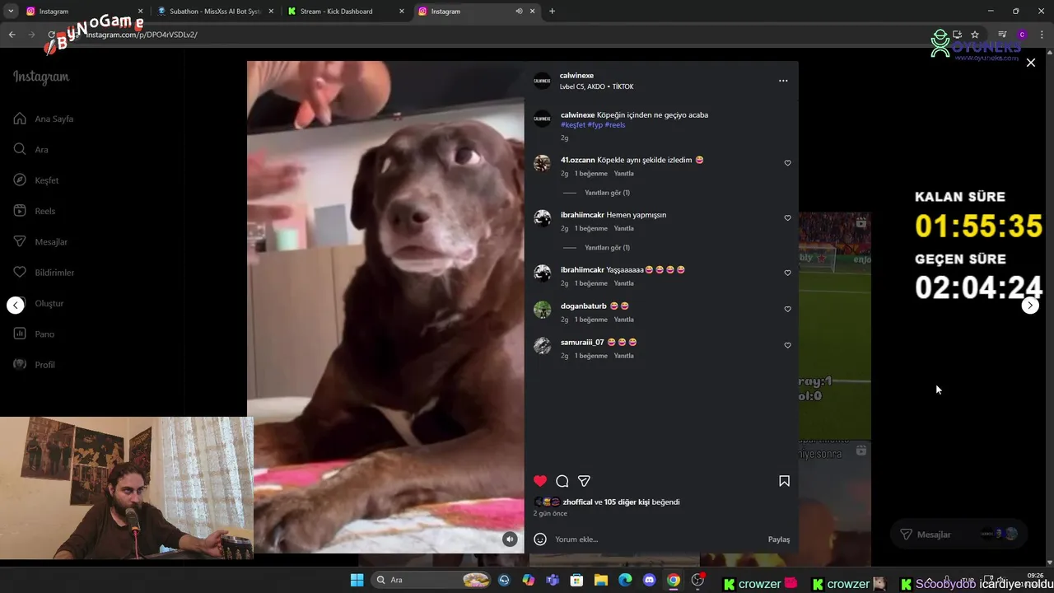Screen dimensions: 1054x593
Task: Go to next post arrow
Action: (x=1030, y=306)
